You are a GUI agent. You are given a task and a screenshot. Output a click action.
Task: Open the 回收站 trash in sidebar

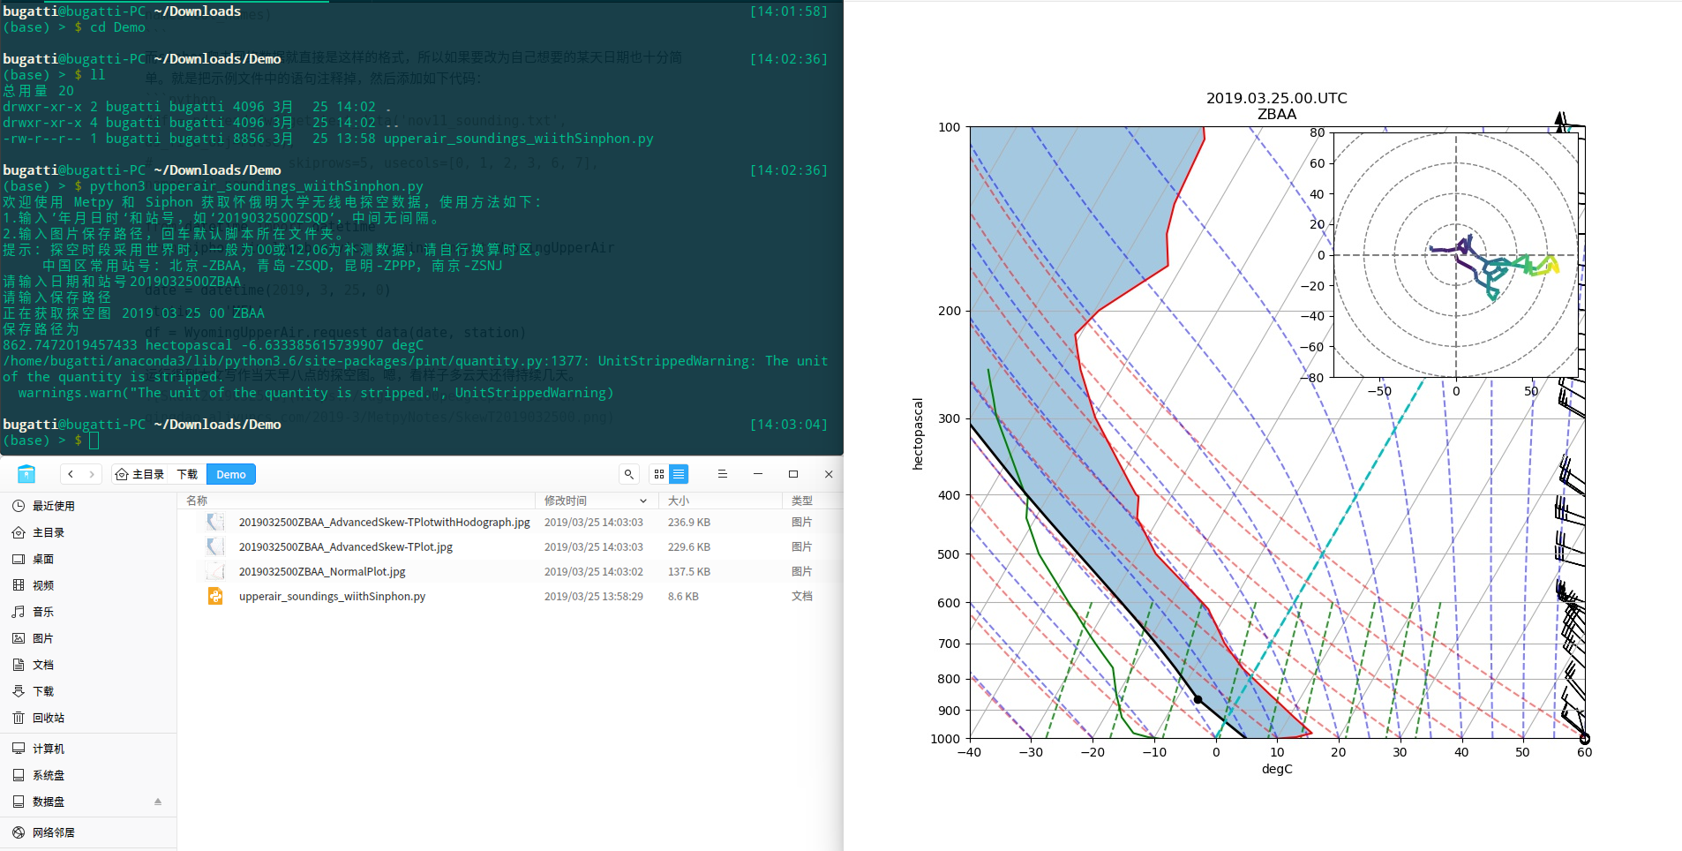pyautogui.click(x=48, y=718)
